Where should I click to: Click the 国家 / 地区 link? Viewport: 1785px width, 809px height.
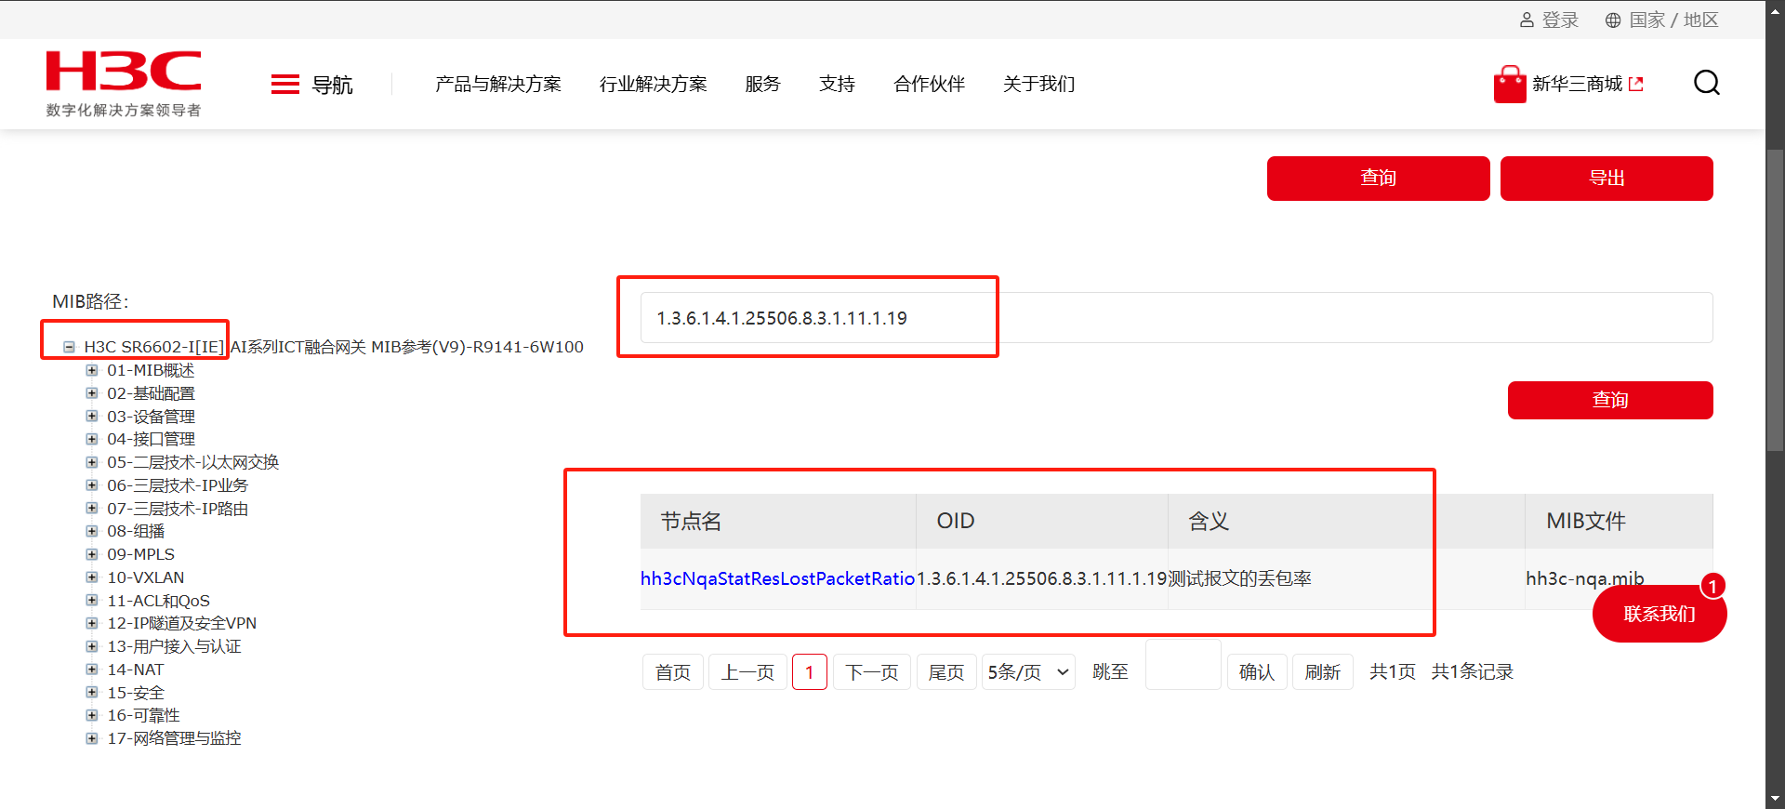coord(1673,20)
